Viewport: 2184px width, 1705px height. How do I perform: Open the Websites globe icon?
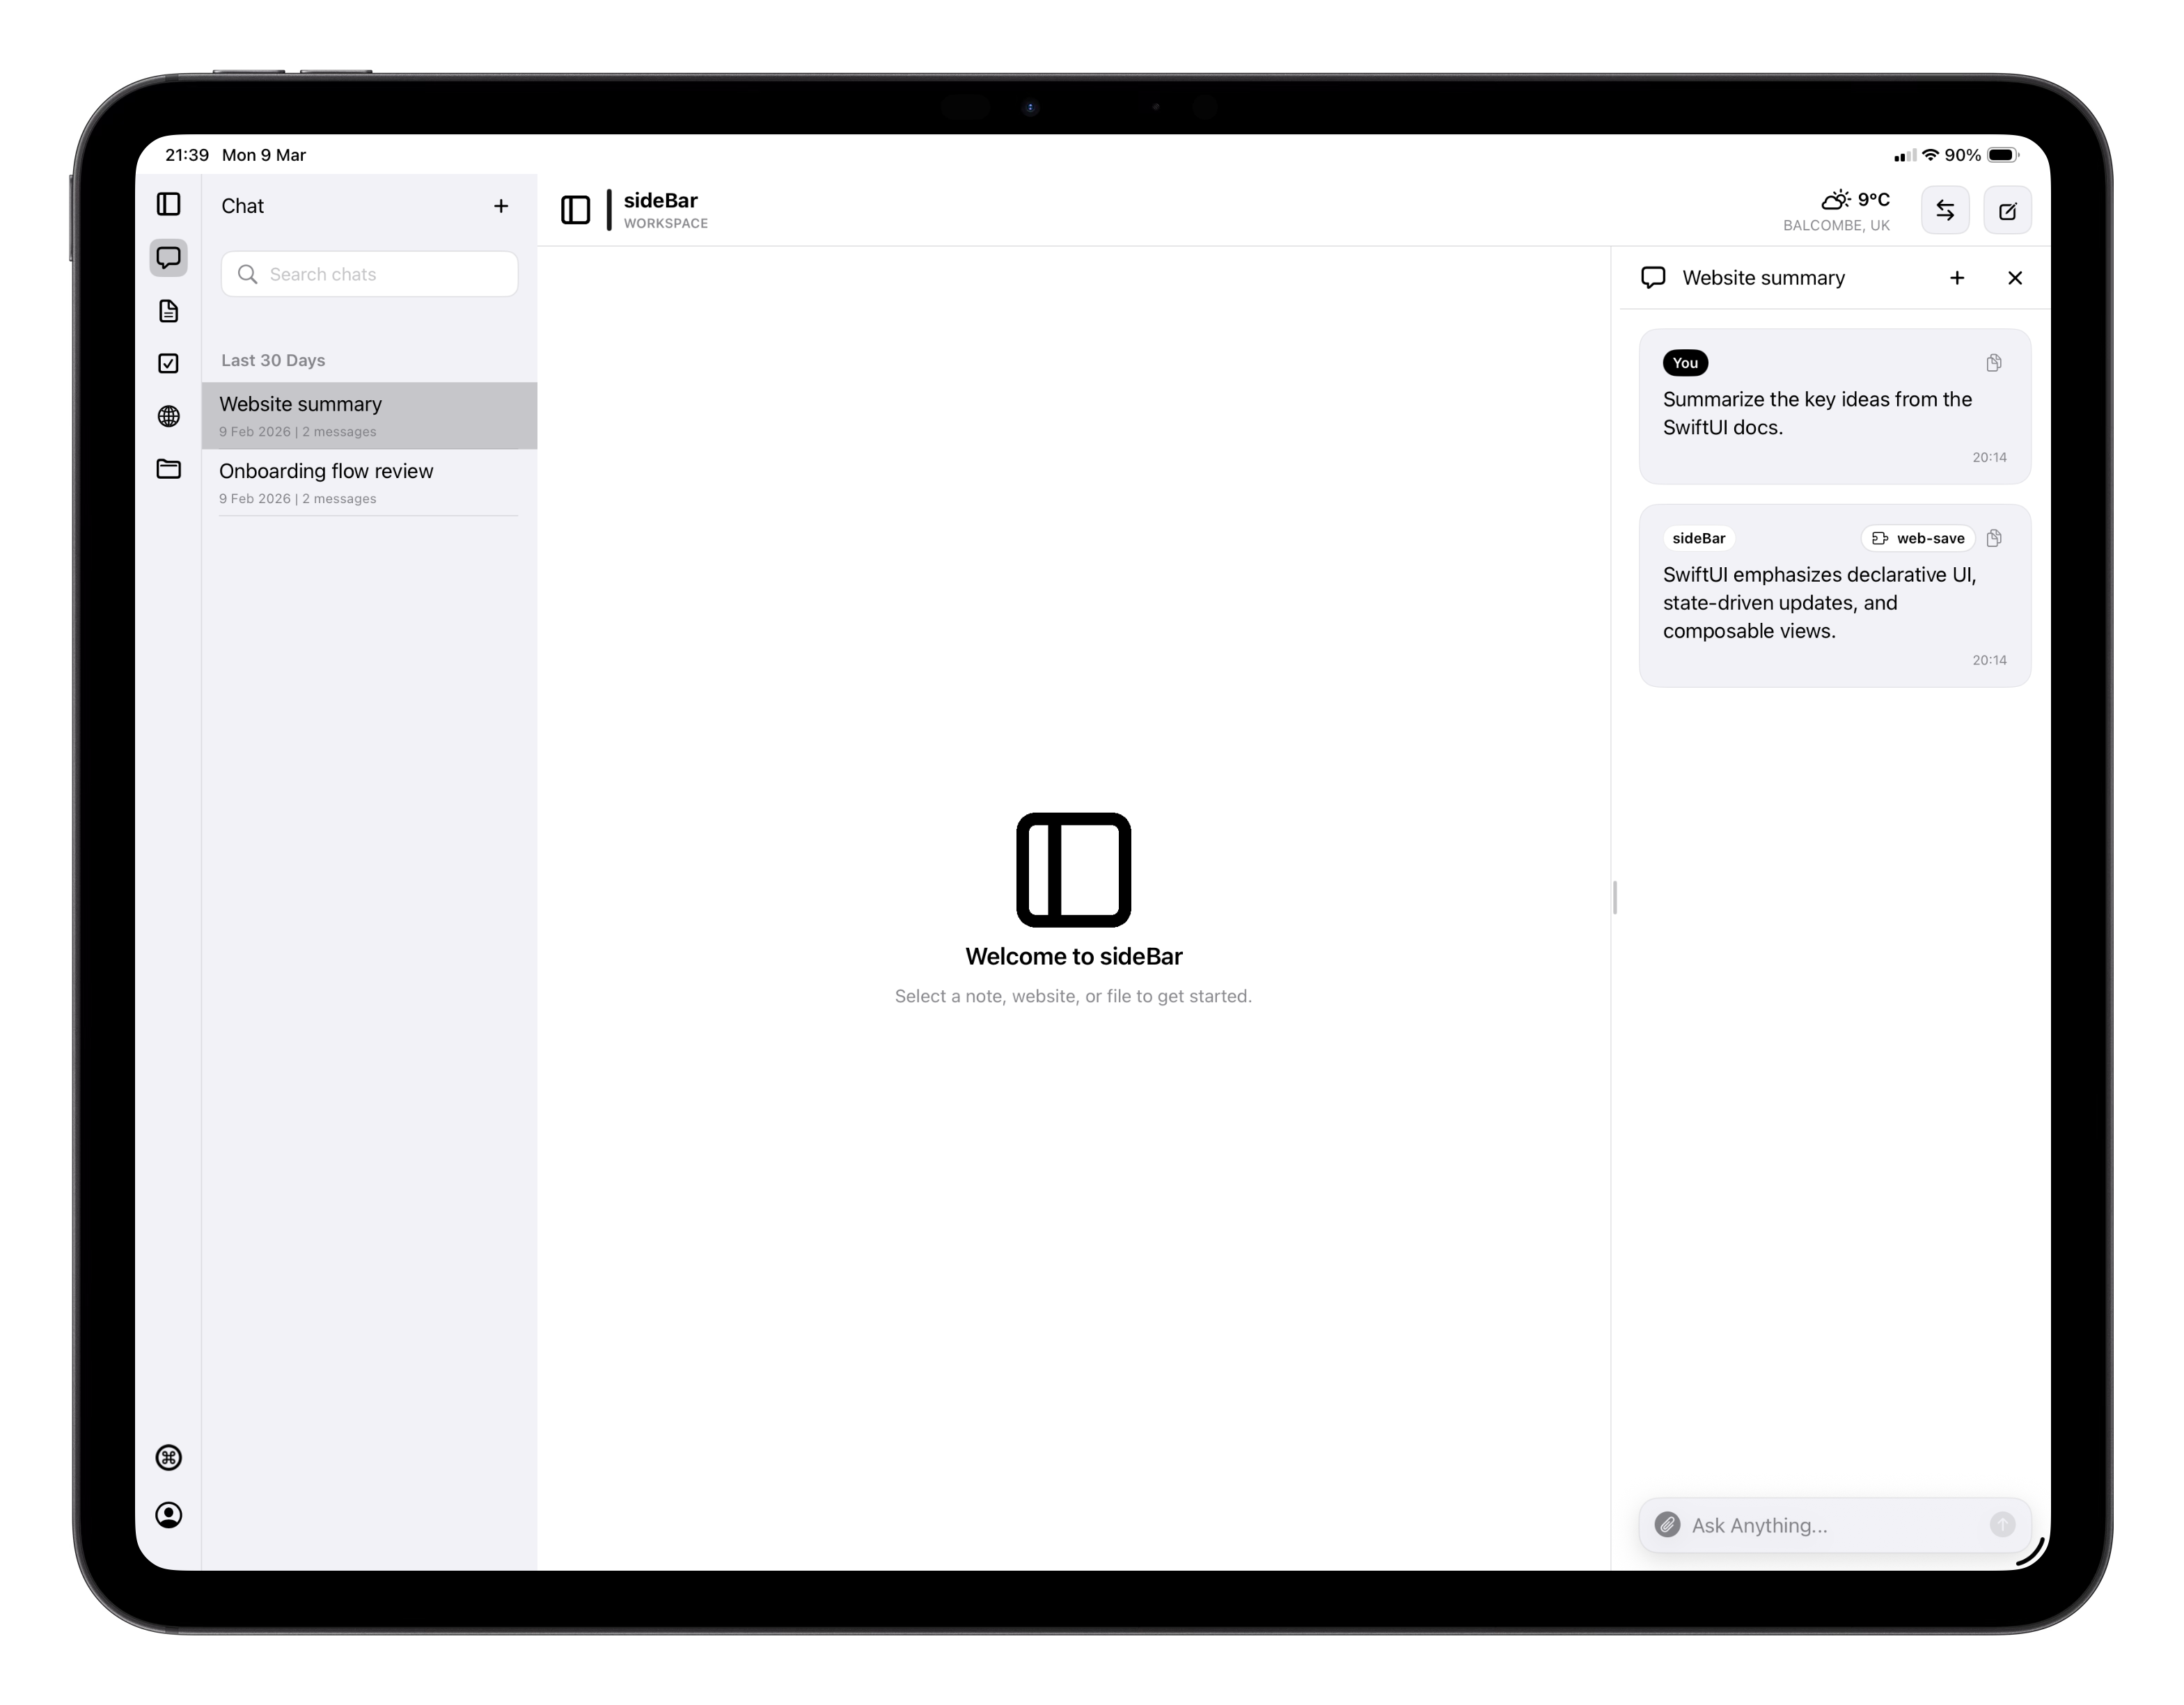point(169,417)
